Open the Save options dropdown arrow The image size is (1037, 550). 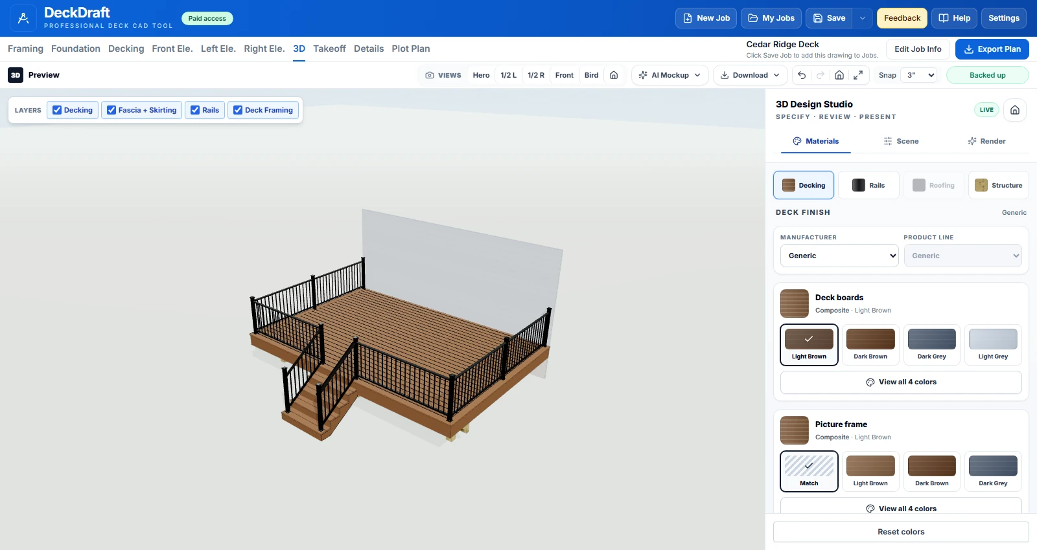click(x=863, y=18)
